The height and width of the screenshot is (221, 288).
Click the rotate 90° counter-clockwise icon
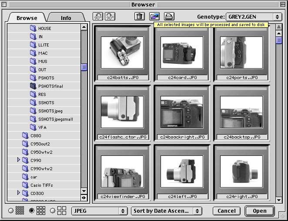[x=98, y=16]
